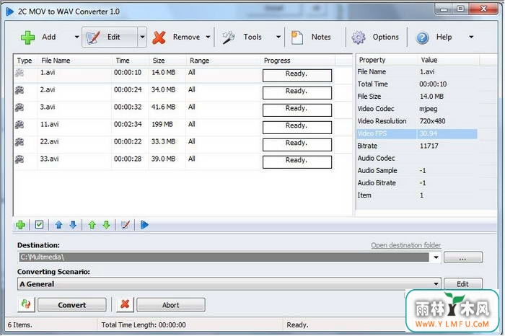Click the 2C MOV to WAV Converter title icon
This screenshot has height=336, width=505.
tap(10, 12)
